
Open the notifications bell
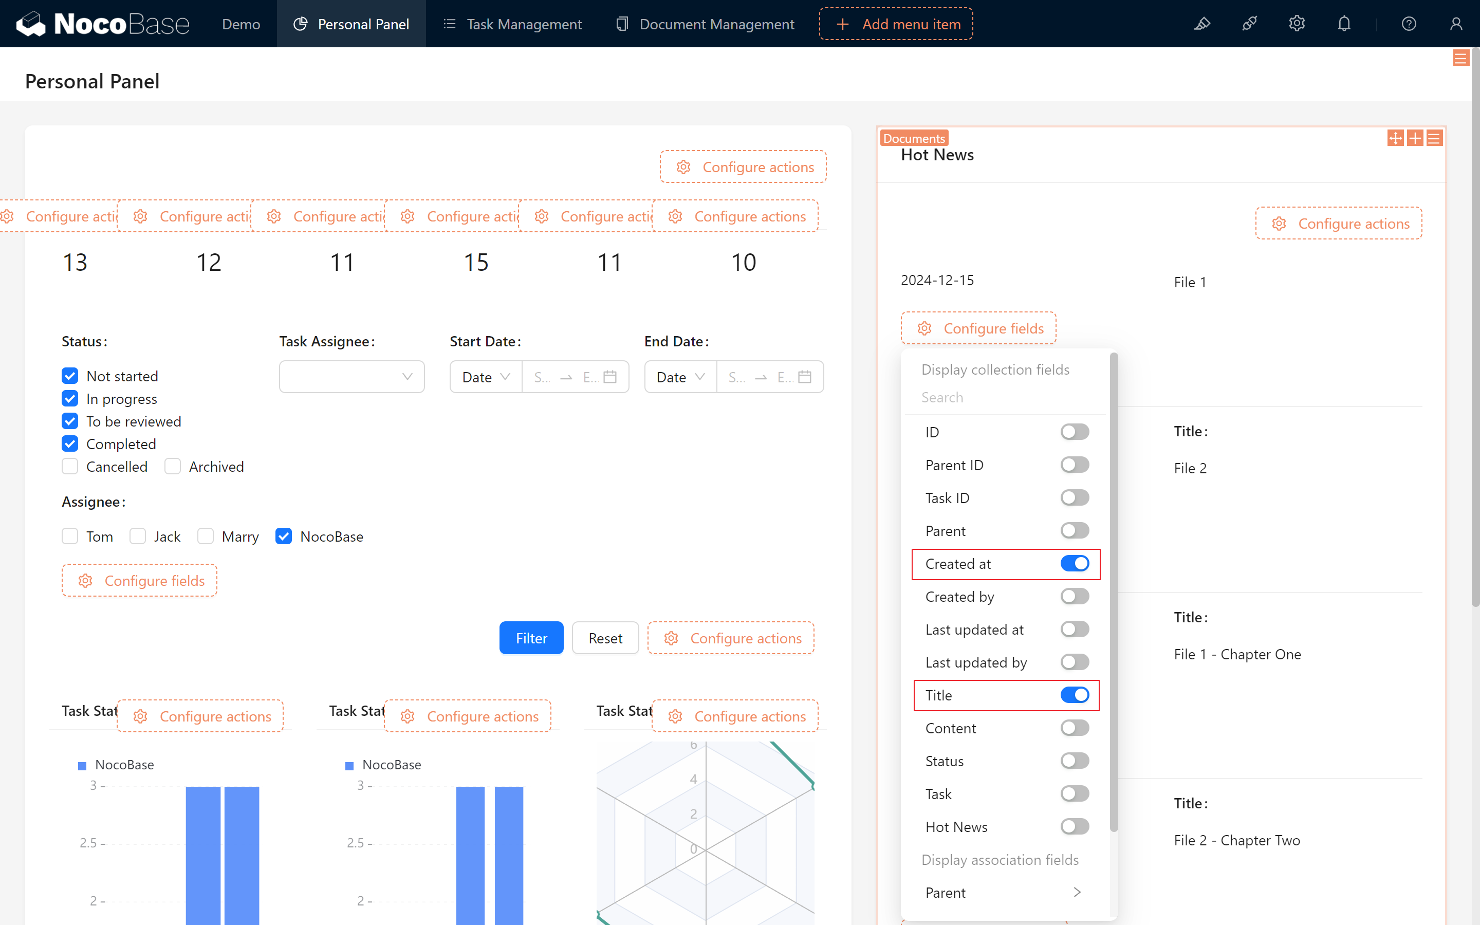click(1344, 24)
